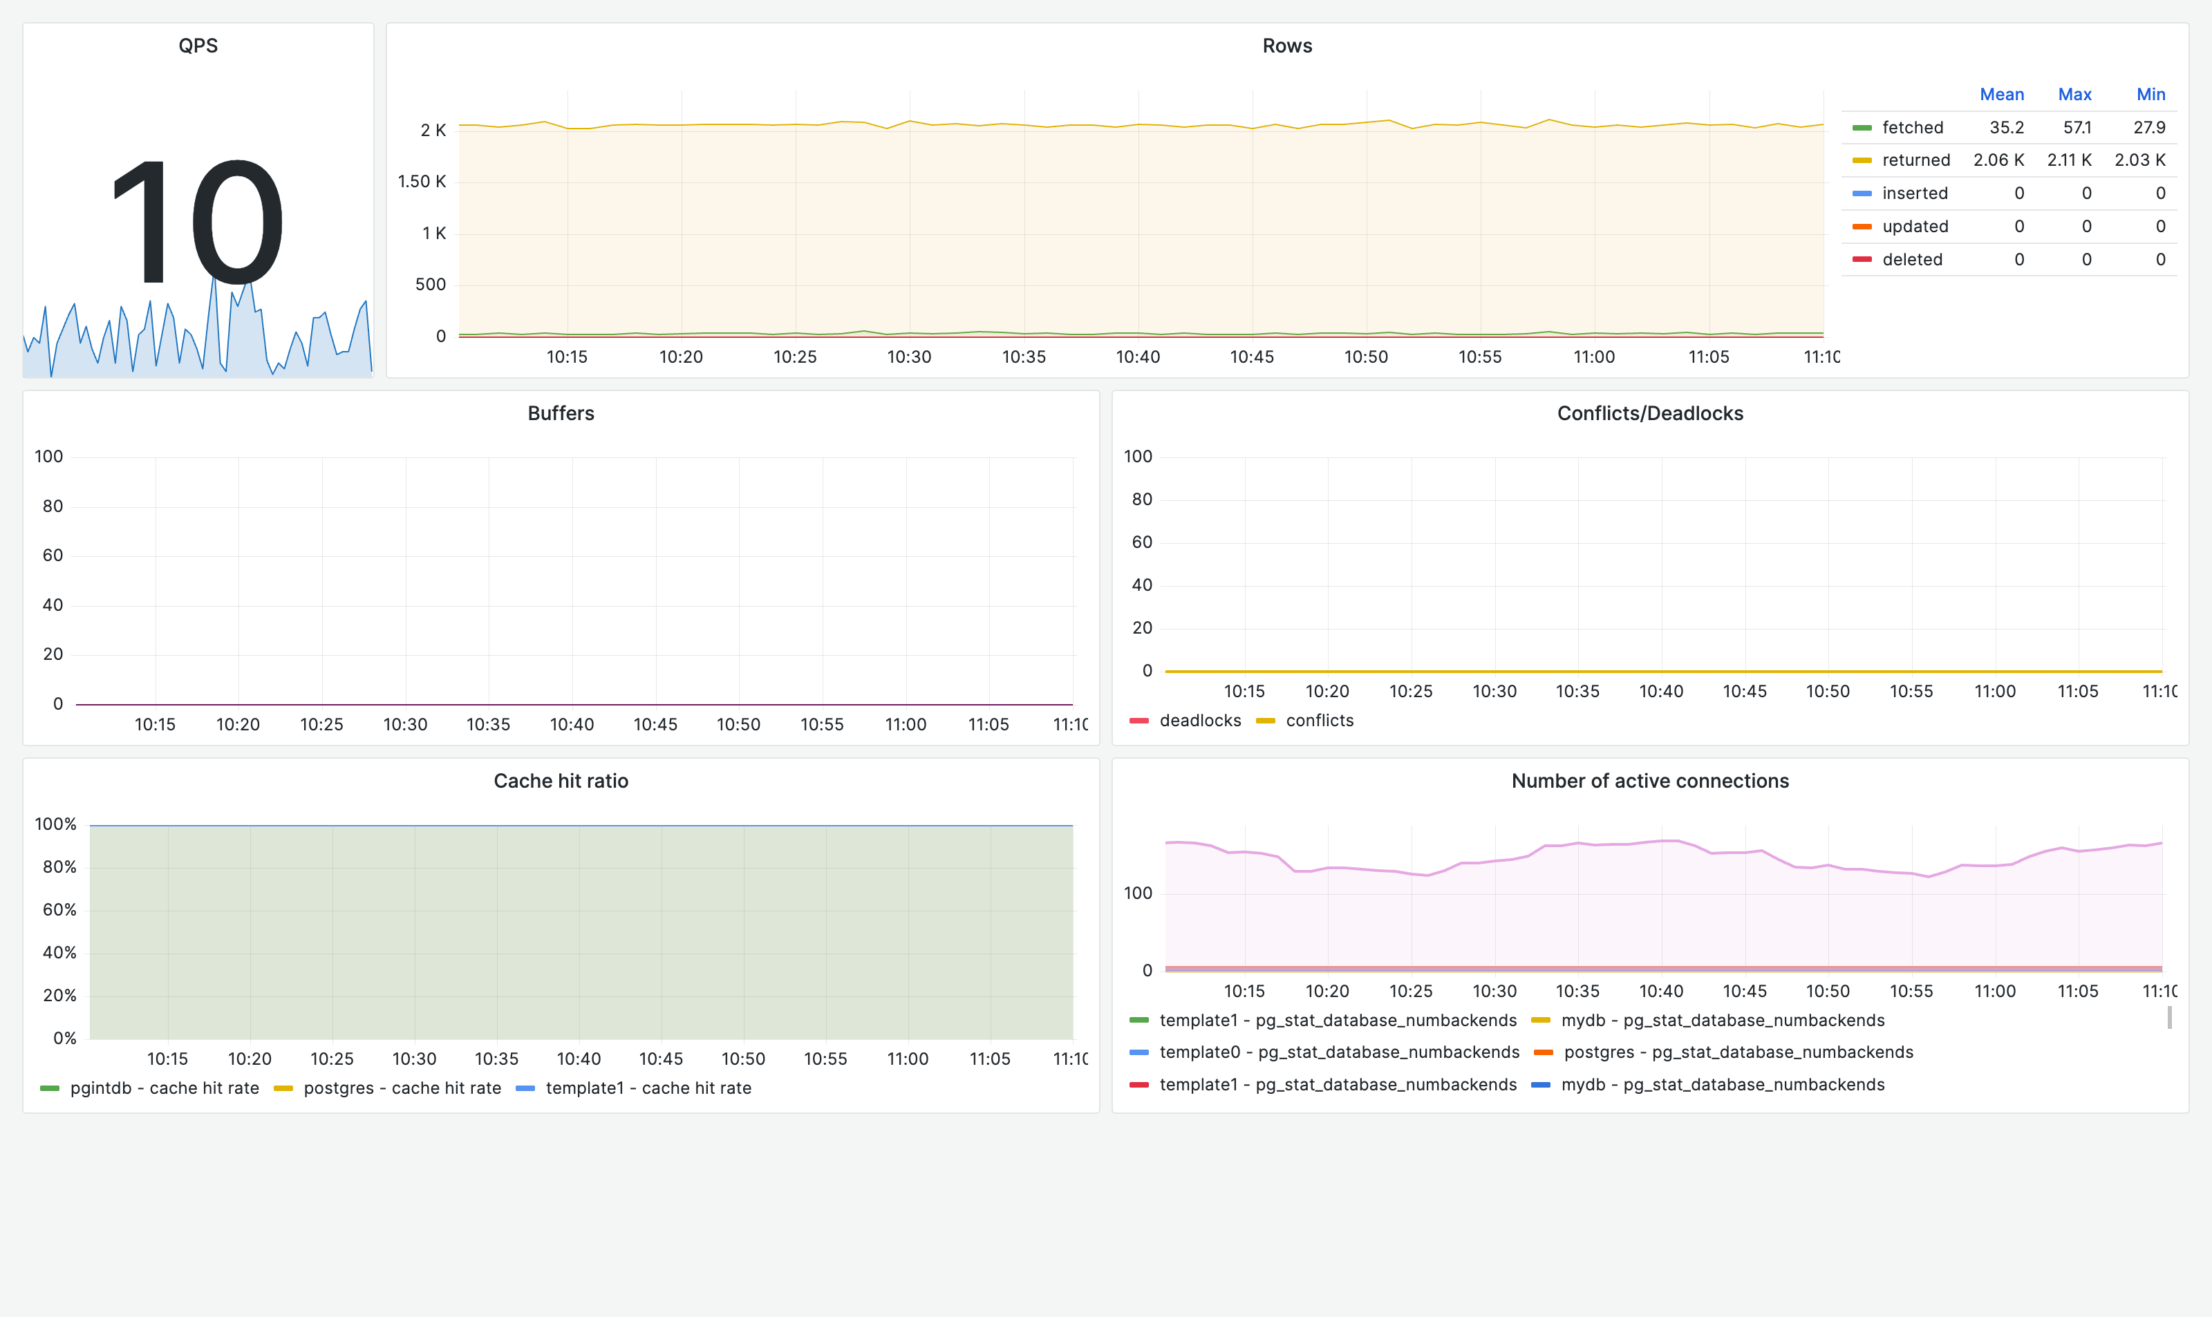The image size is (2212, 1317).
Task: Click light-blue template0 numbackends color swatch
Action: 1139,1052
